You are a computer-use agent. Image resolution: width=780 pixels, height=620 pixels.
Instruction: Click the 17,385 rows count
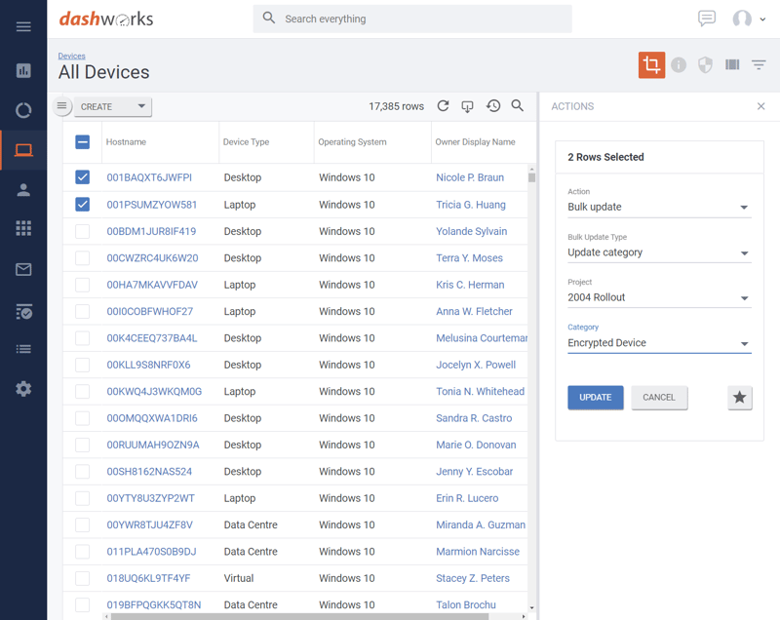(397, 106)
